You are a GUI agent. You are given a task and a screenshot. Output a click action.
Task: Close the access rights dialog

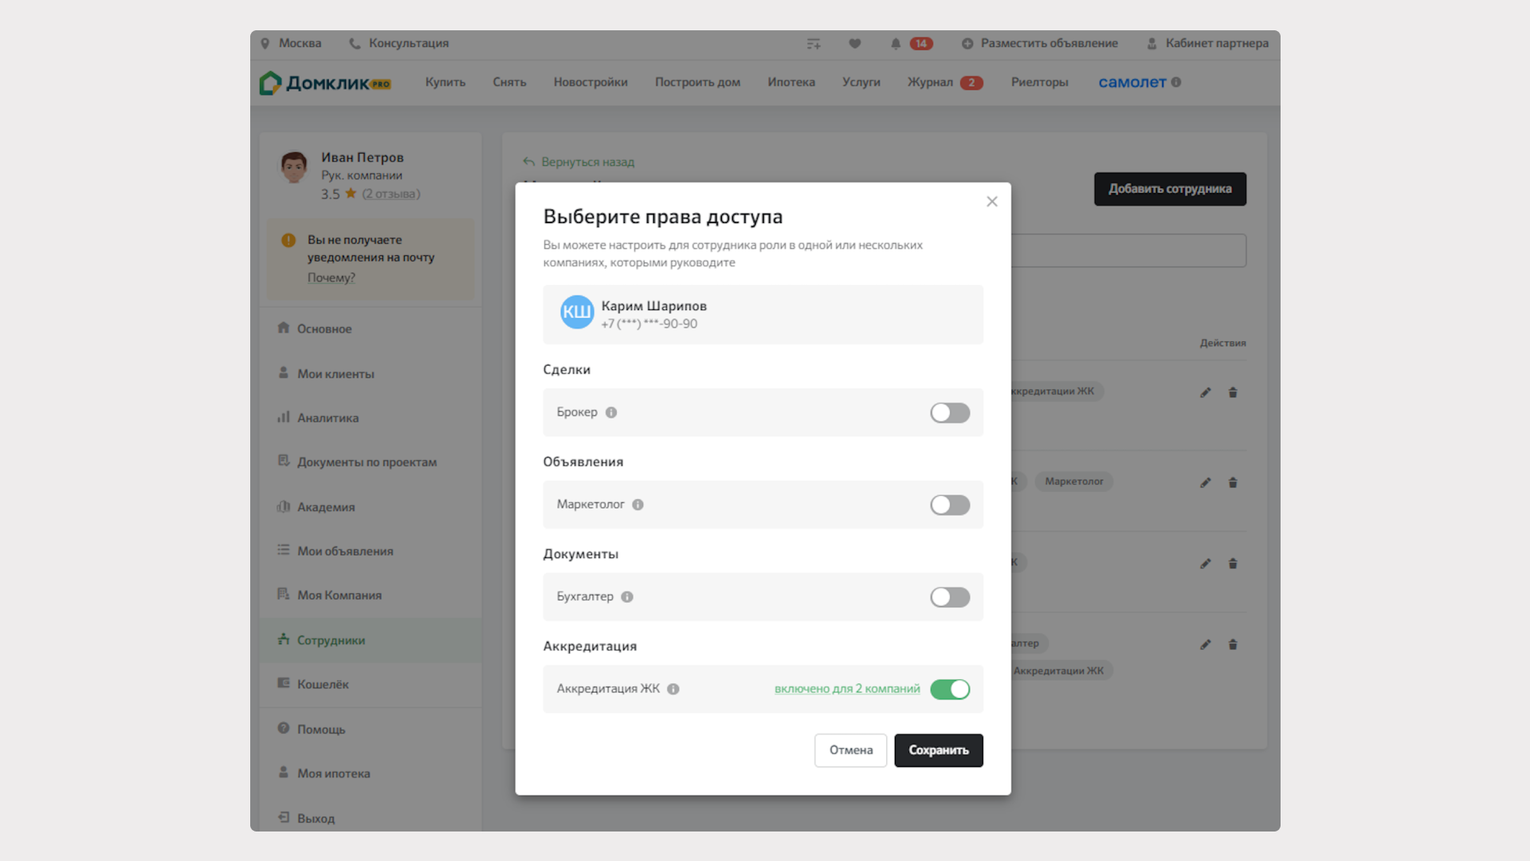tap(992, 202)
